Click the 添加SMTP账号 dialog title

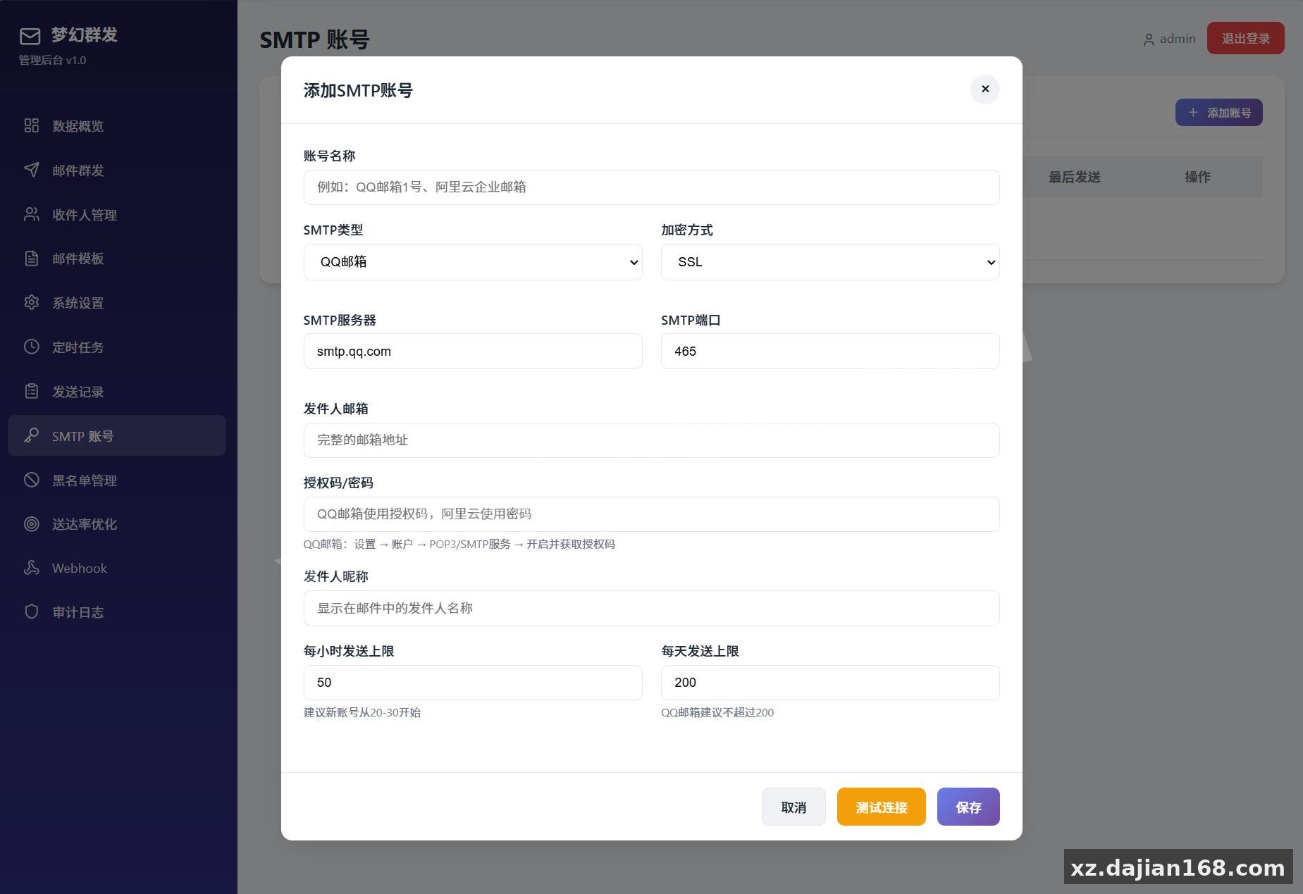358,90
